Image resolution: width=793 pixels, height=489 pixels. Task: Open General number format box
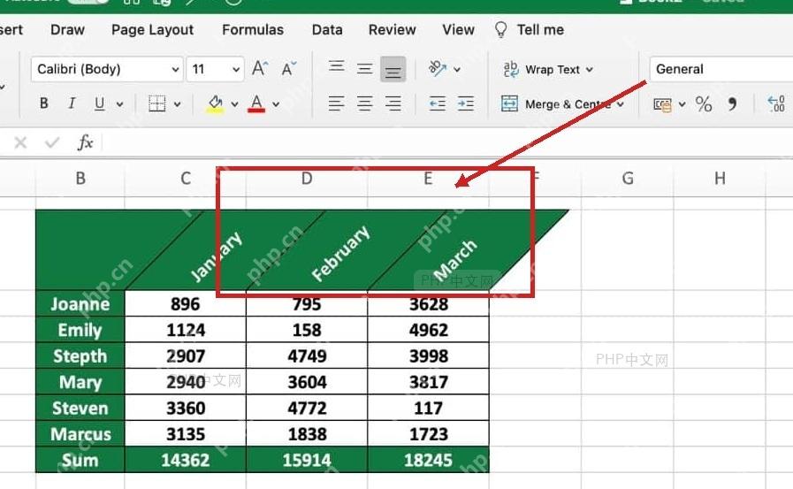[x=721, y=69]
